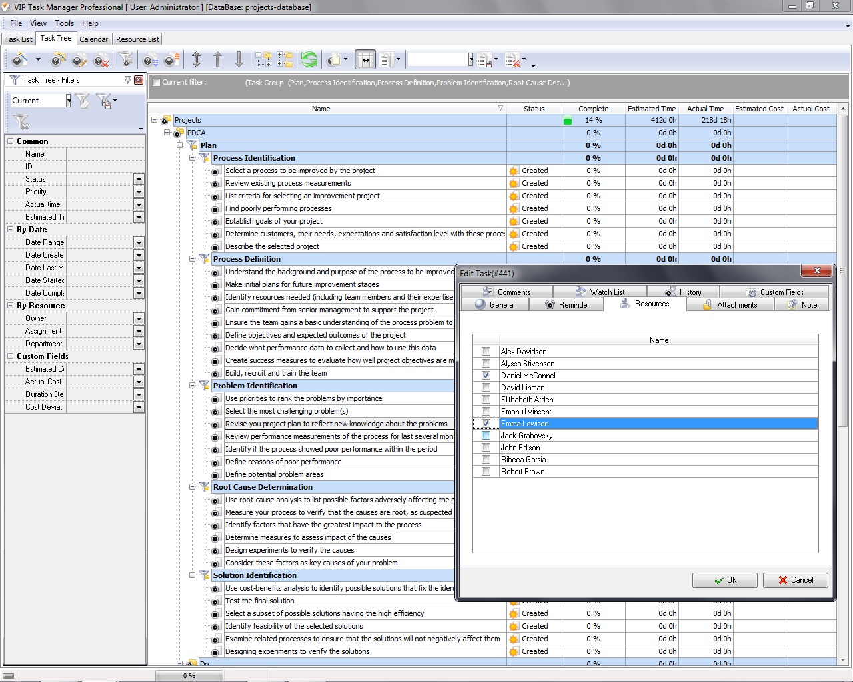Cancel the Edit Task dialog
The image size is (853, 682).
pyautogui.click(x=795, y=580)
